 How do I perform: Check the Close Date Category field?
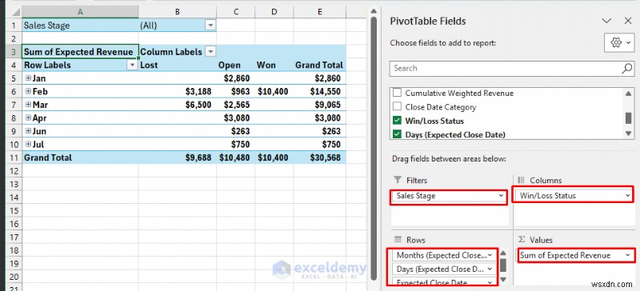[x=397, y=107]
